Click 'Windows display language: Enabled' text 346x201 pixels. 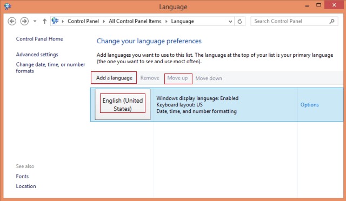tap(197, 98)
